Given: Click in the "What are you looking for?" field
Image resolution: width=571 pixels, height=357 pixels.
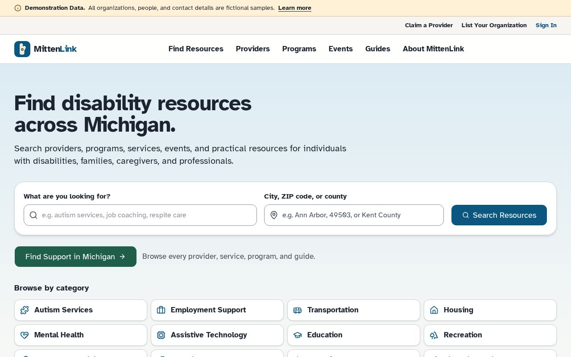Looking at the screenshot, I should 140,215.
